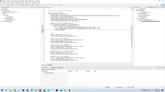Open the Source menu
165x92 pixels.
pyautogui.click(x=8, y=3)
